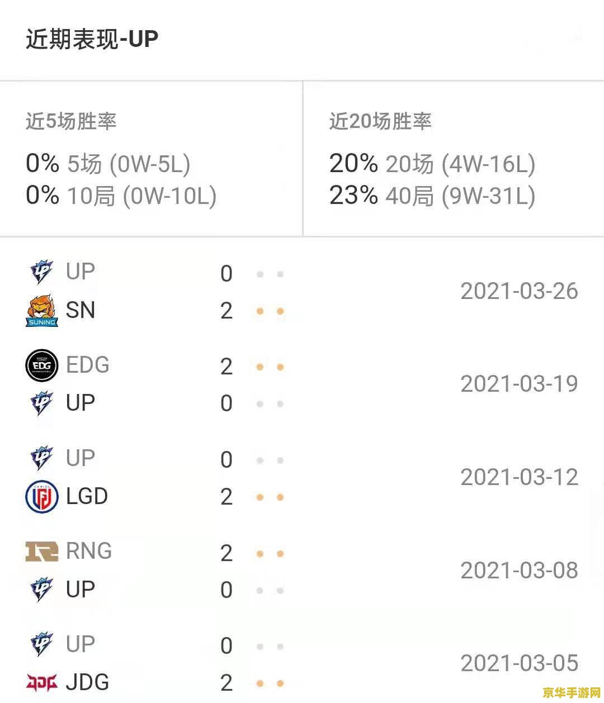604x703 pixels.
Task: Open the SN Suning team logo
Action: pos(42,310)
